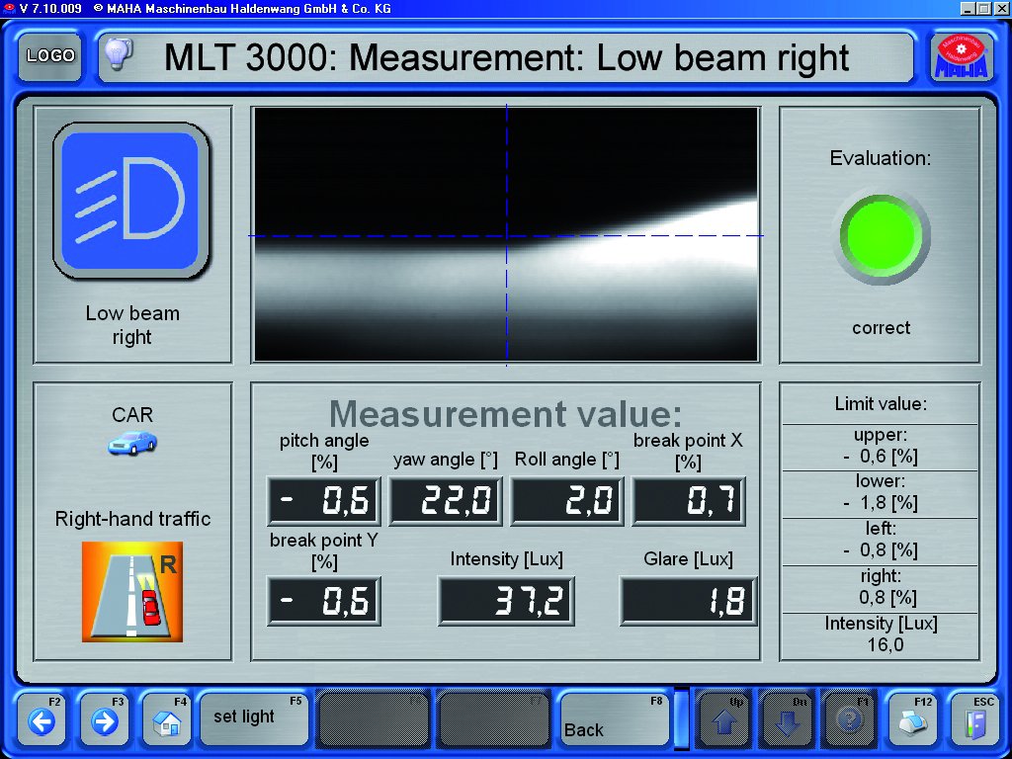Click the left limit value - 0,8 [%]
1012x759 pixels.
(x=881, y=549)
